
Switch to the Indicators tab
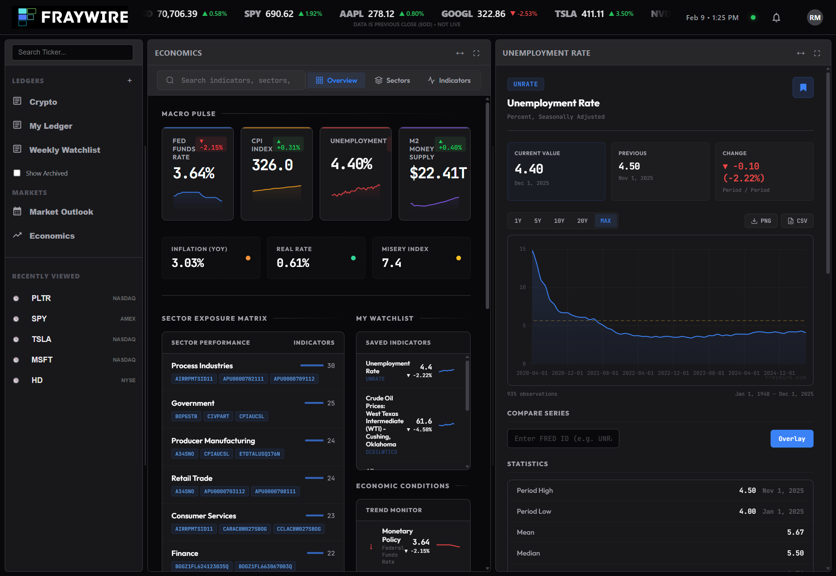[449, 80]
